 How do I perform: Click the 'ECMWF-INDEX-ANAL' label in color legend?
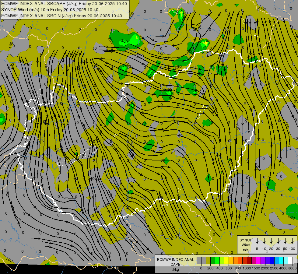(175, 260)
